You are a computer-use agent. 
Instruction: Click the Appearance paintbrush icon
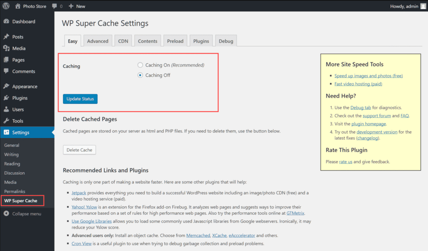(6, 87)
